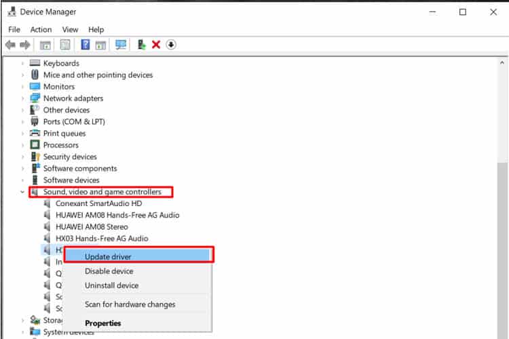This screenshot has height=339, width=509.
Task: Click the show/hide console tree toolbar icon
Action: click(x=45, y=45)
